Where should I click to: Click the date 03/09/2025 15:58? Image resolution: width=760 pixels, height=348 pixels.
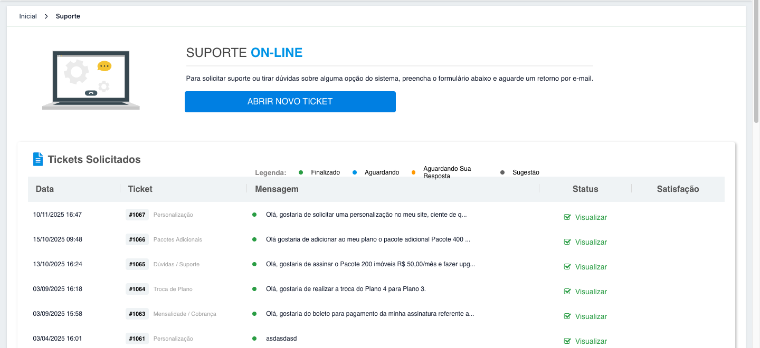(x=58, y=314)
